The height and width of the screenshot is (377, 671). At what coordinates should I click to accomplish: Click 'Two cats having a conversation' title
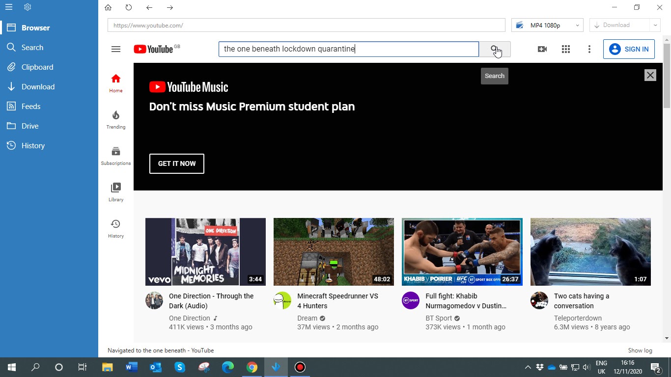coord(582,301)
